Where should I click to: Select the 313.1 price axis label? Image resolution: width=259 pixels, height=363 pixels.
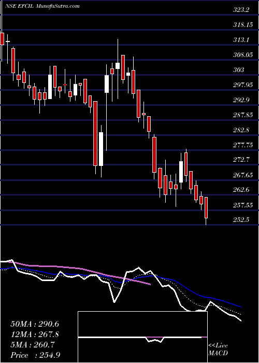click(x=241, y=40)
